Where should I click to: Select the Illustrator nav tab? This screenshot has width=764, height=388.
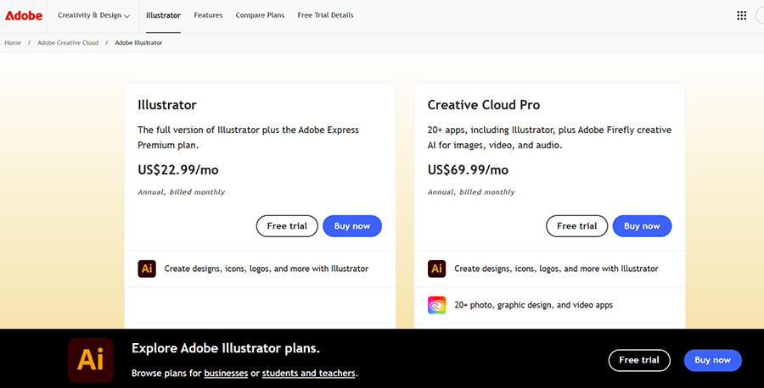click(x=163, y=15)
